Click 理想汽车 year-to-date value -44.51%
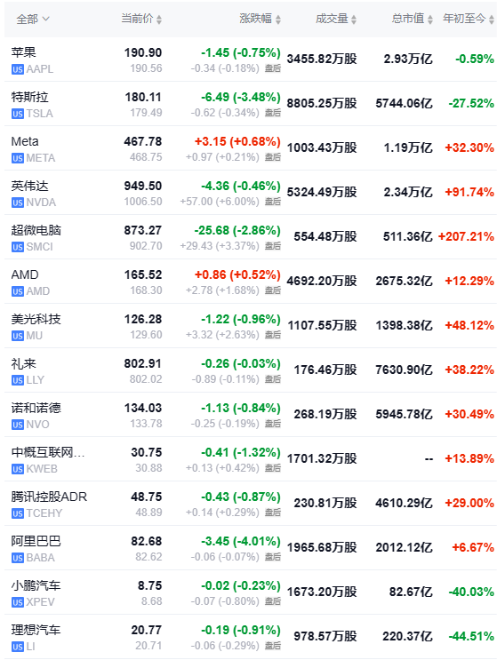Screen dimensions: 497x660 [471, 636]
